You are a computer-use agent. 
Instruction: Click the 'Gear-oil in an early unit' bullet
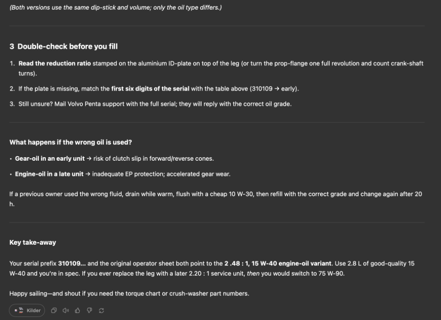click(x=50, y=158)
